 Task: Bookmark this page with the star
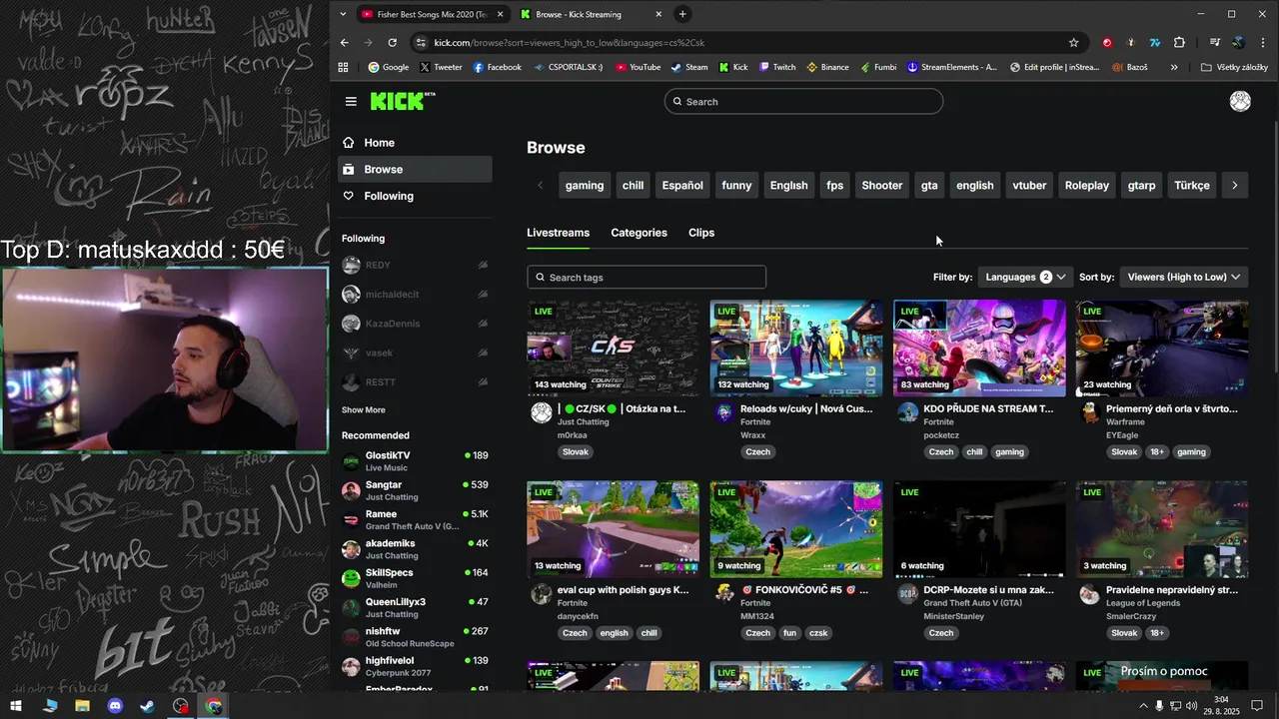[1074, 43]
